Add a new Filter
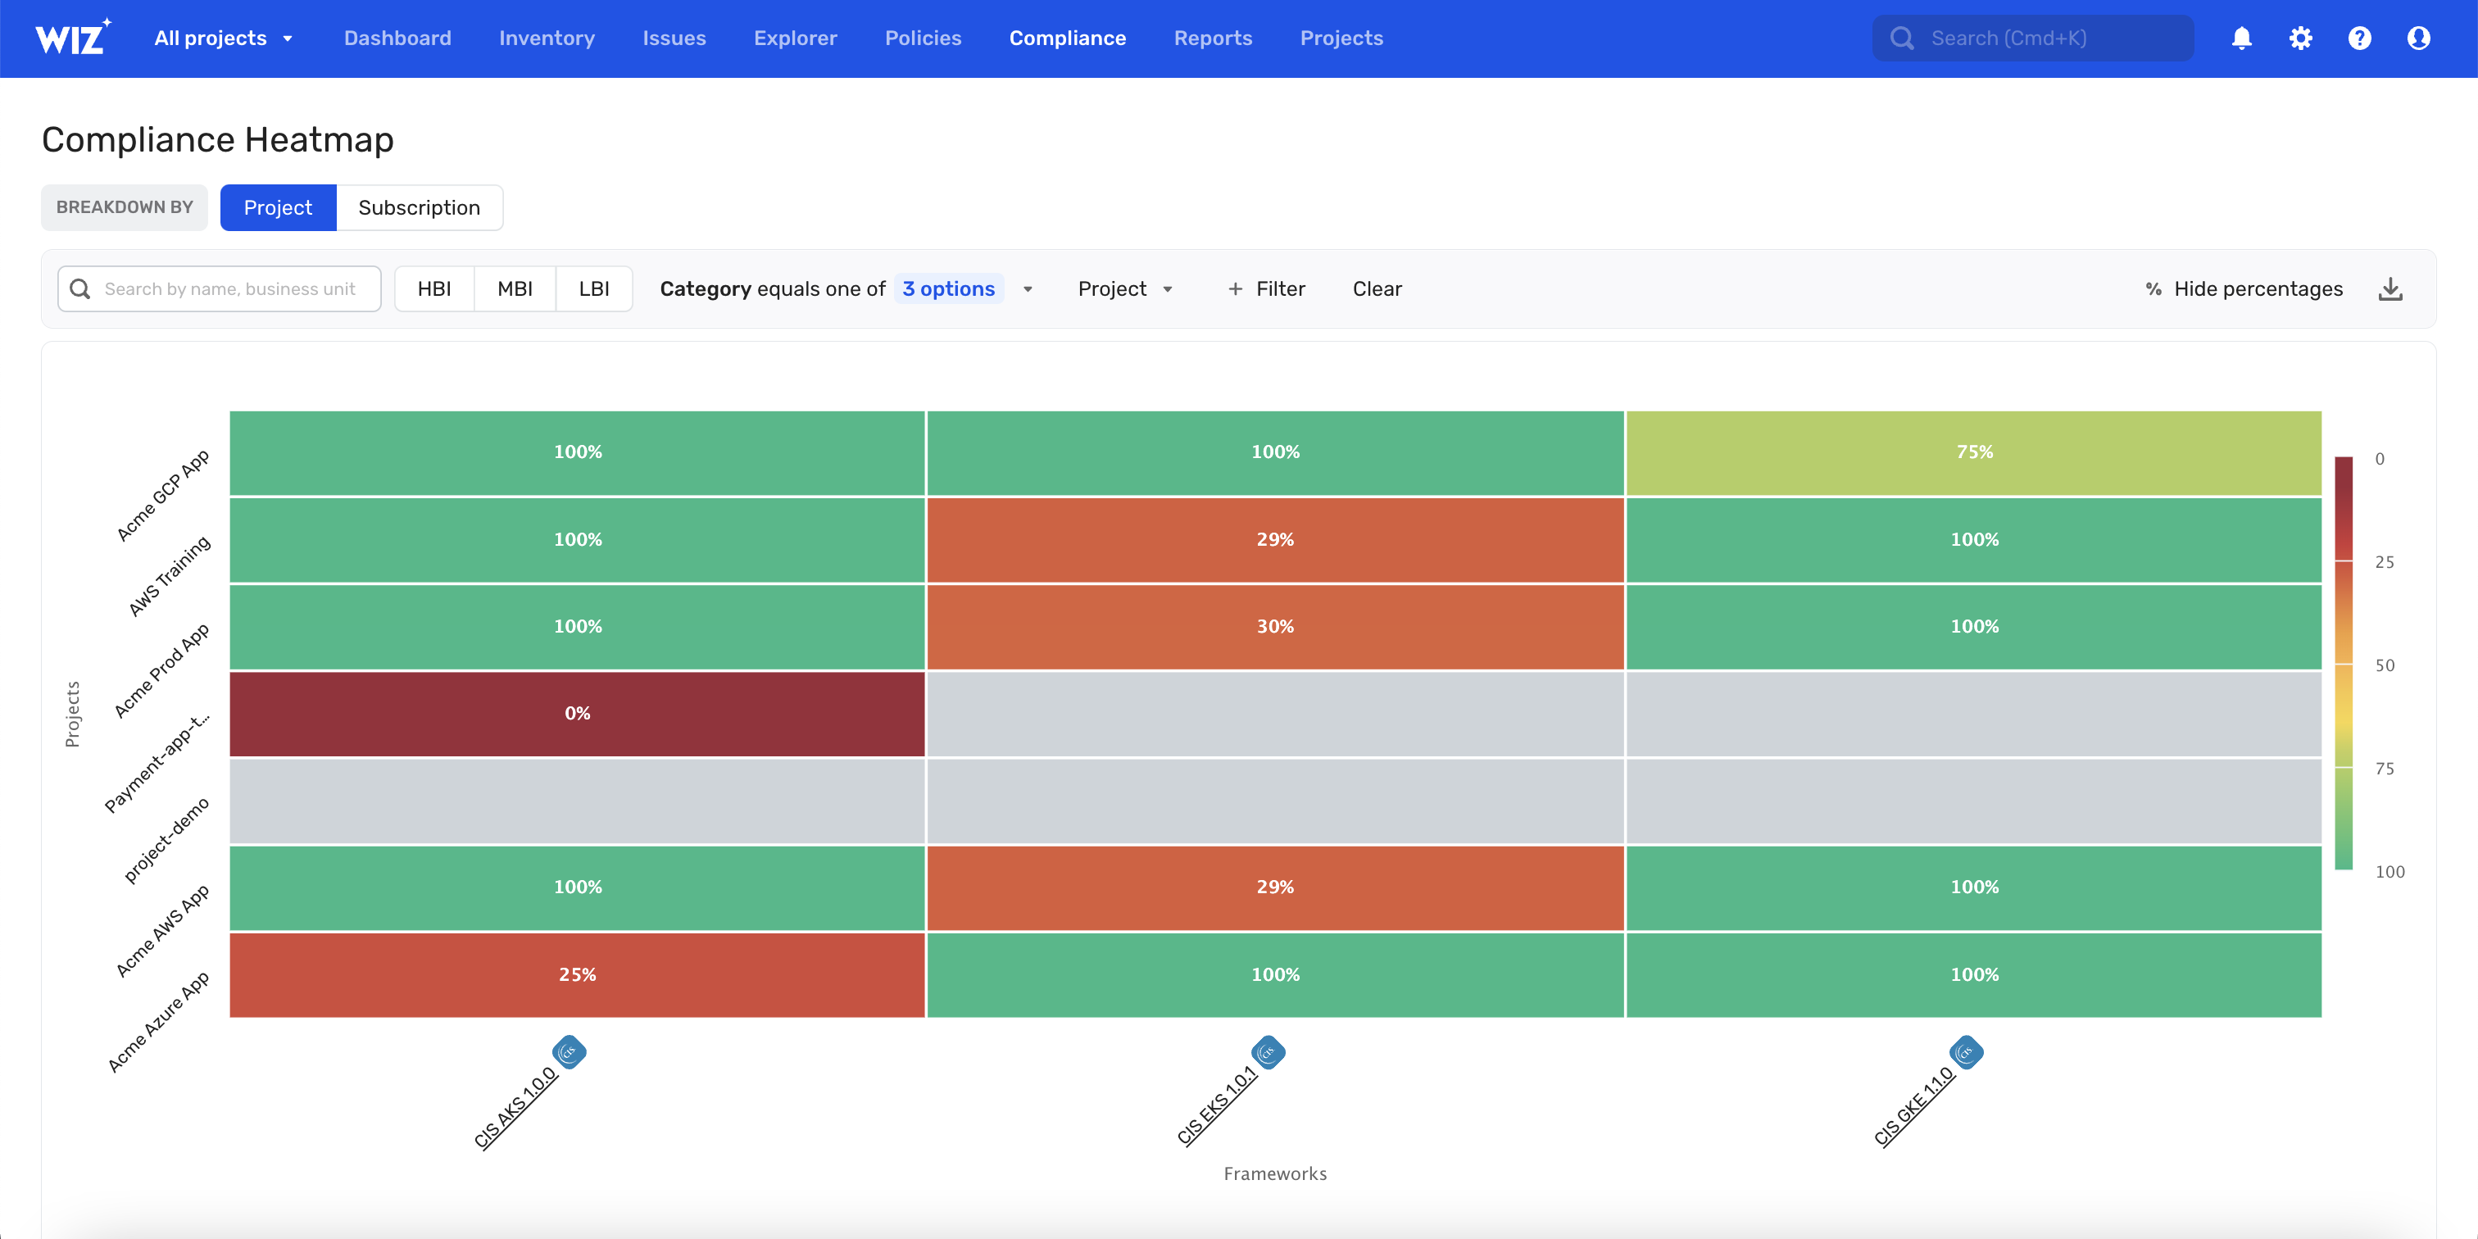 [x=1267, y=288]
